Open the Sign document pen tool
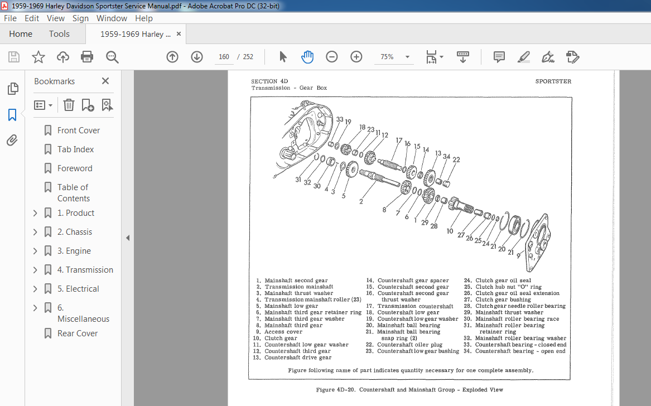 [x=548, y=57]
